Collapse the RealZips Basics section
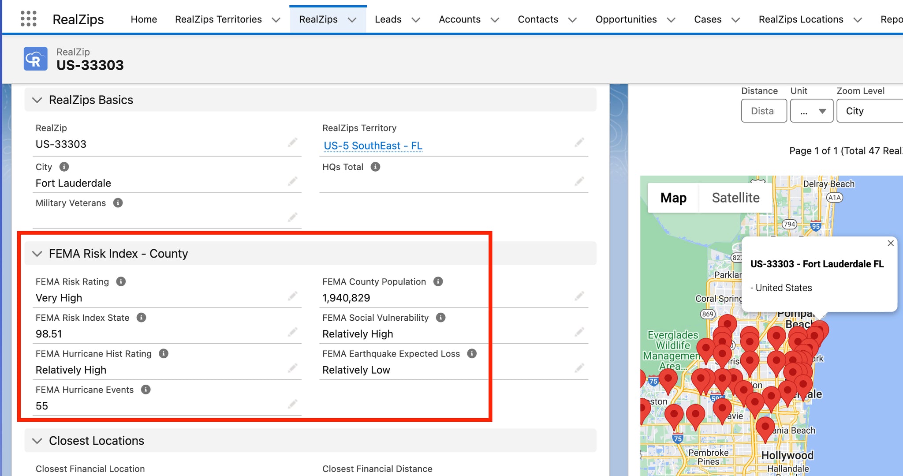 point(37,100)
